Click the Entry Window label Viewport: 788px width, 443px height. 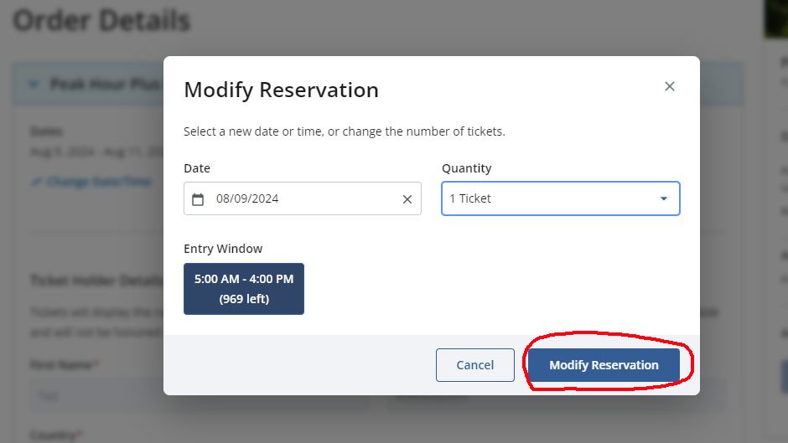(223, 249)
